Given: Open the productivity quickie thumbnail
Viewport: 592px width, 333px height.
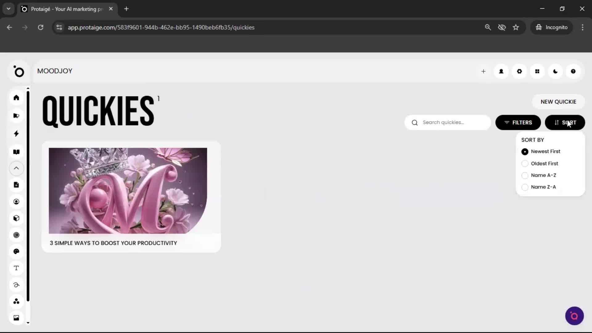Looking at the screenshot, I should click(128, 190).
